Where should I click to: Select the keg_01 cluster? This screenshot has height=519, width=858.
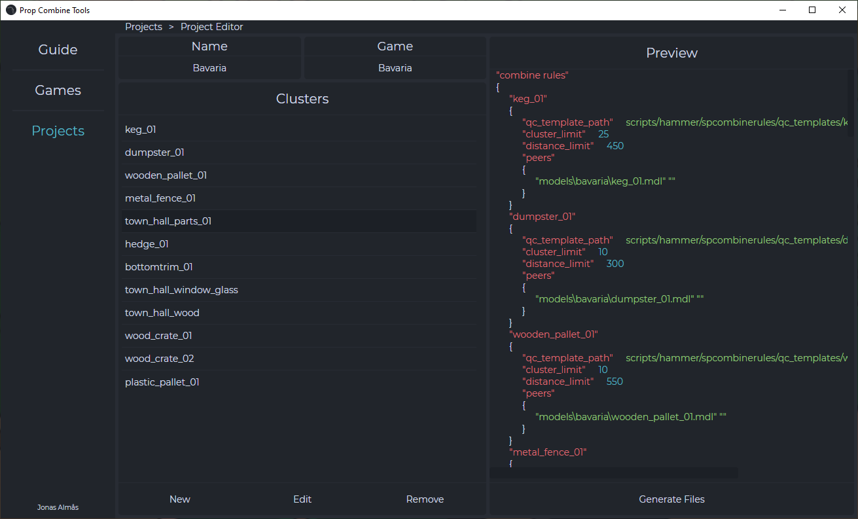[298, 130]
